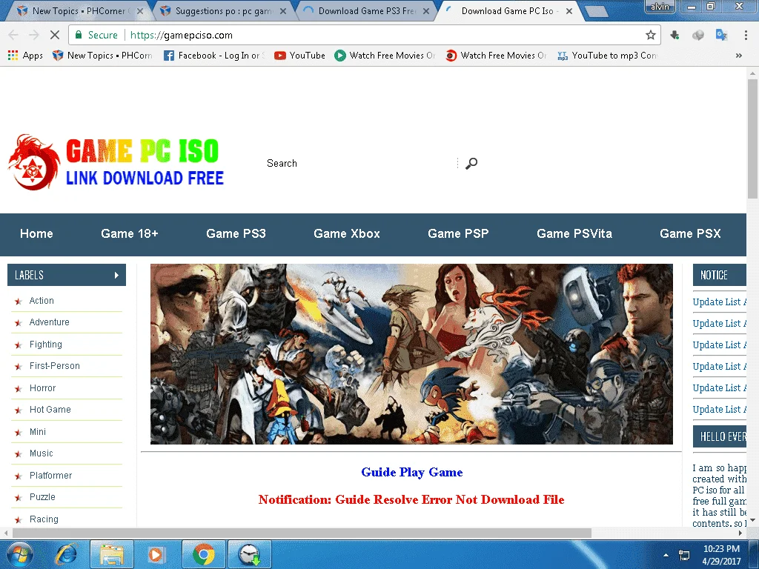Open the Home menu item

click(36, 233)
